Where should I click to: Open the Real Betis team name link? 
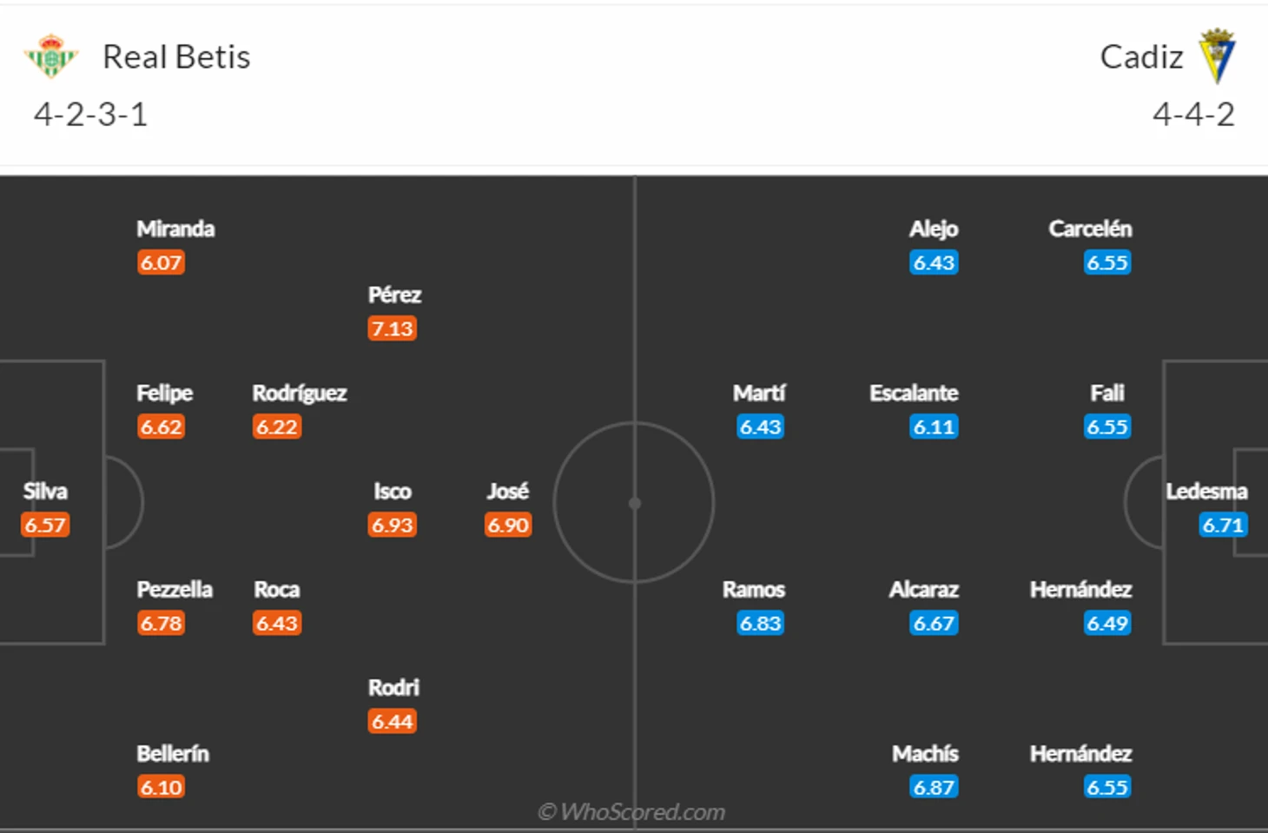[176, 57]
